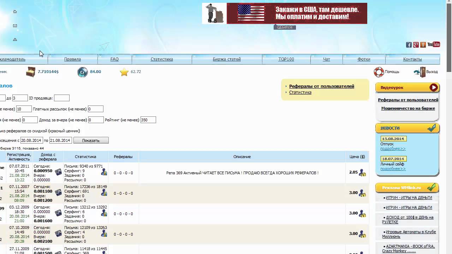Viewport: 452px width, 254px height.
Task: Open Игровые Автоматы в Клубе Миллионъ ad
Action: click(409, 234)
